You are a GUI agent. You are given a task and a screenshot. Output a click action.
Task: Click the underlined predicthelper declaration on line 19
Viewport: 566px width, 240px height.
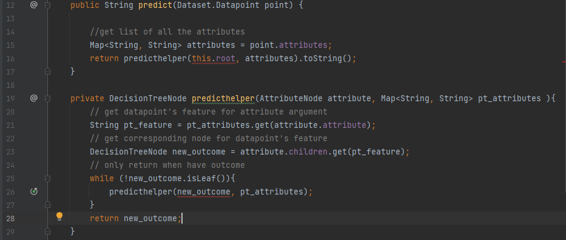click(223, 98)
